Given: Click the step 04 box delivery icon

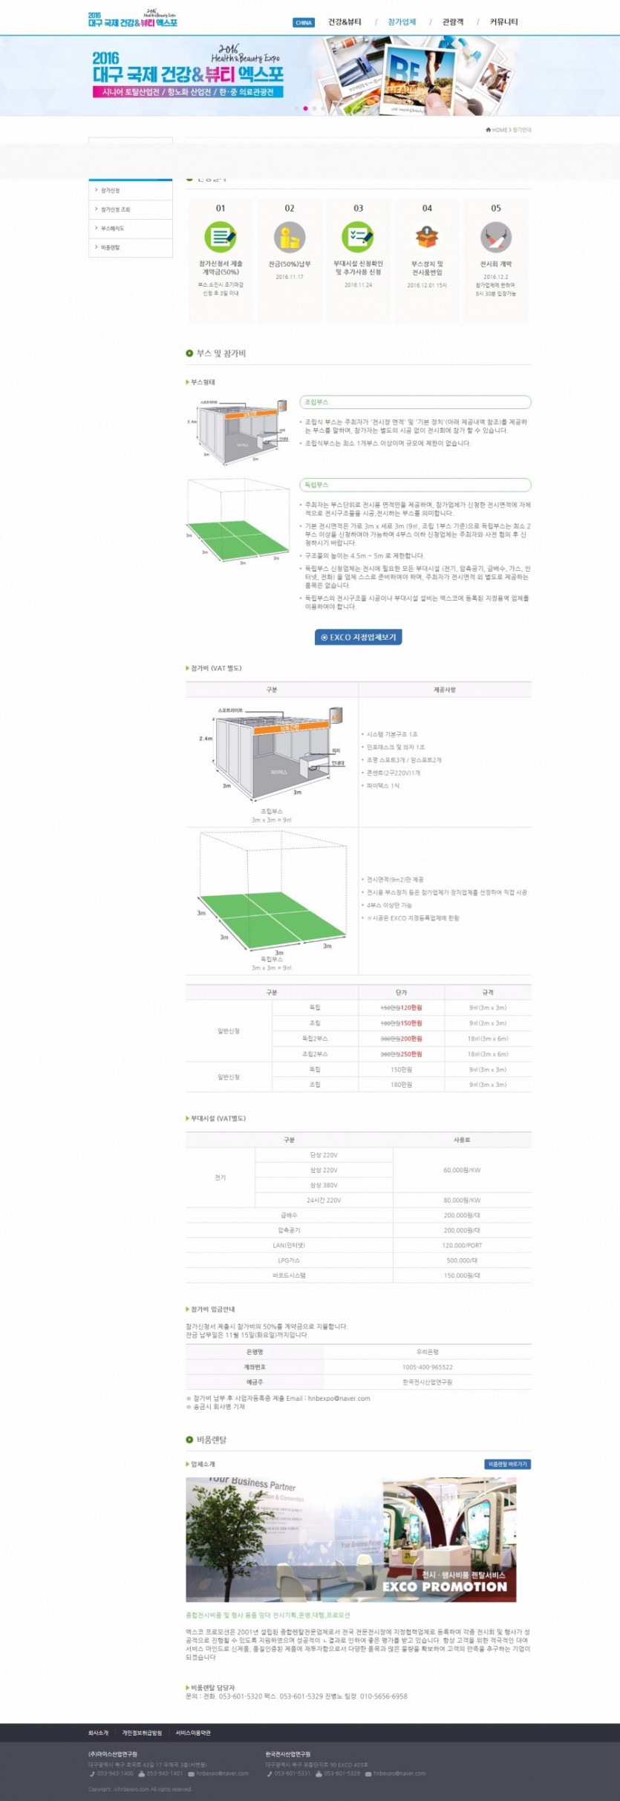Looking at the screenshot, I should click(427, 238).
